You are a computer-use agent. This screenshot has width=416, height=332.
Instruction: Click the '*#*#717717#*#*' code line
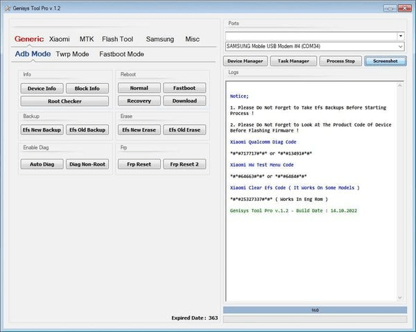point(271,153)
